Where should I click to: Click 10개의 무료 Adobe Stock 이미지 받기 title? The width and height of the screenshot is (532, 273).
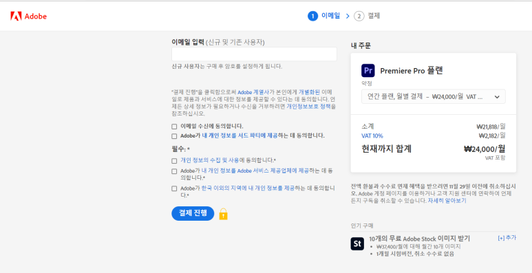point(419,239)
